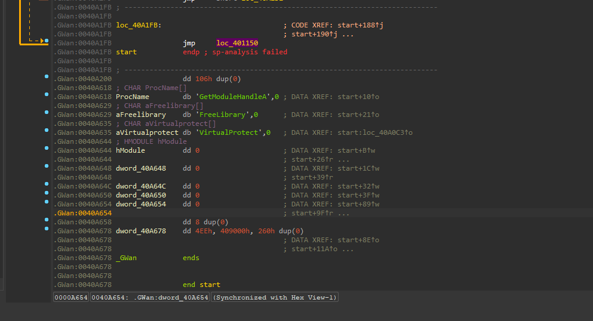Select the 'GetModuleHandleA' string literal
Image resolution: width=593 pixels, height=321 pixels.
(233, 97)
